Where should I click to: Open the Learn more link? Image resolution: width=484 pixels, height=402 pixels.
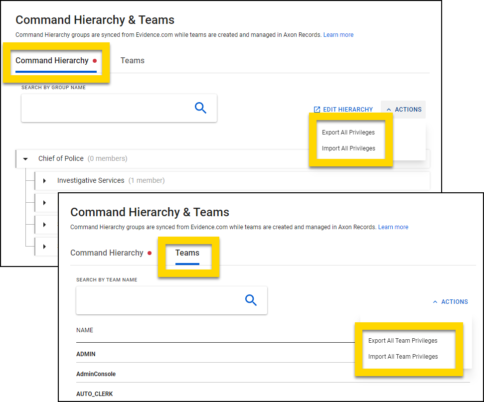(338, 34)
